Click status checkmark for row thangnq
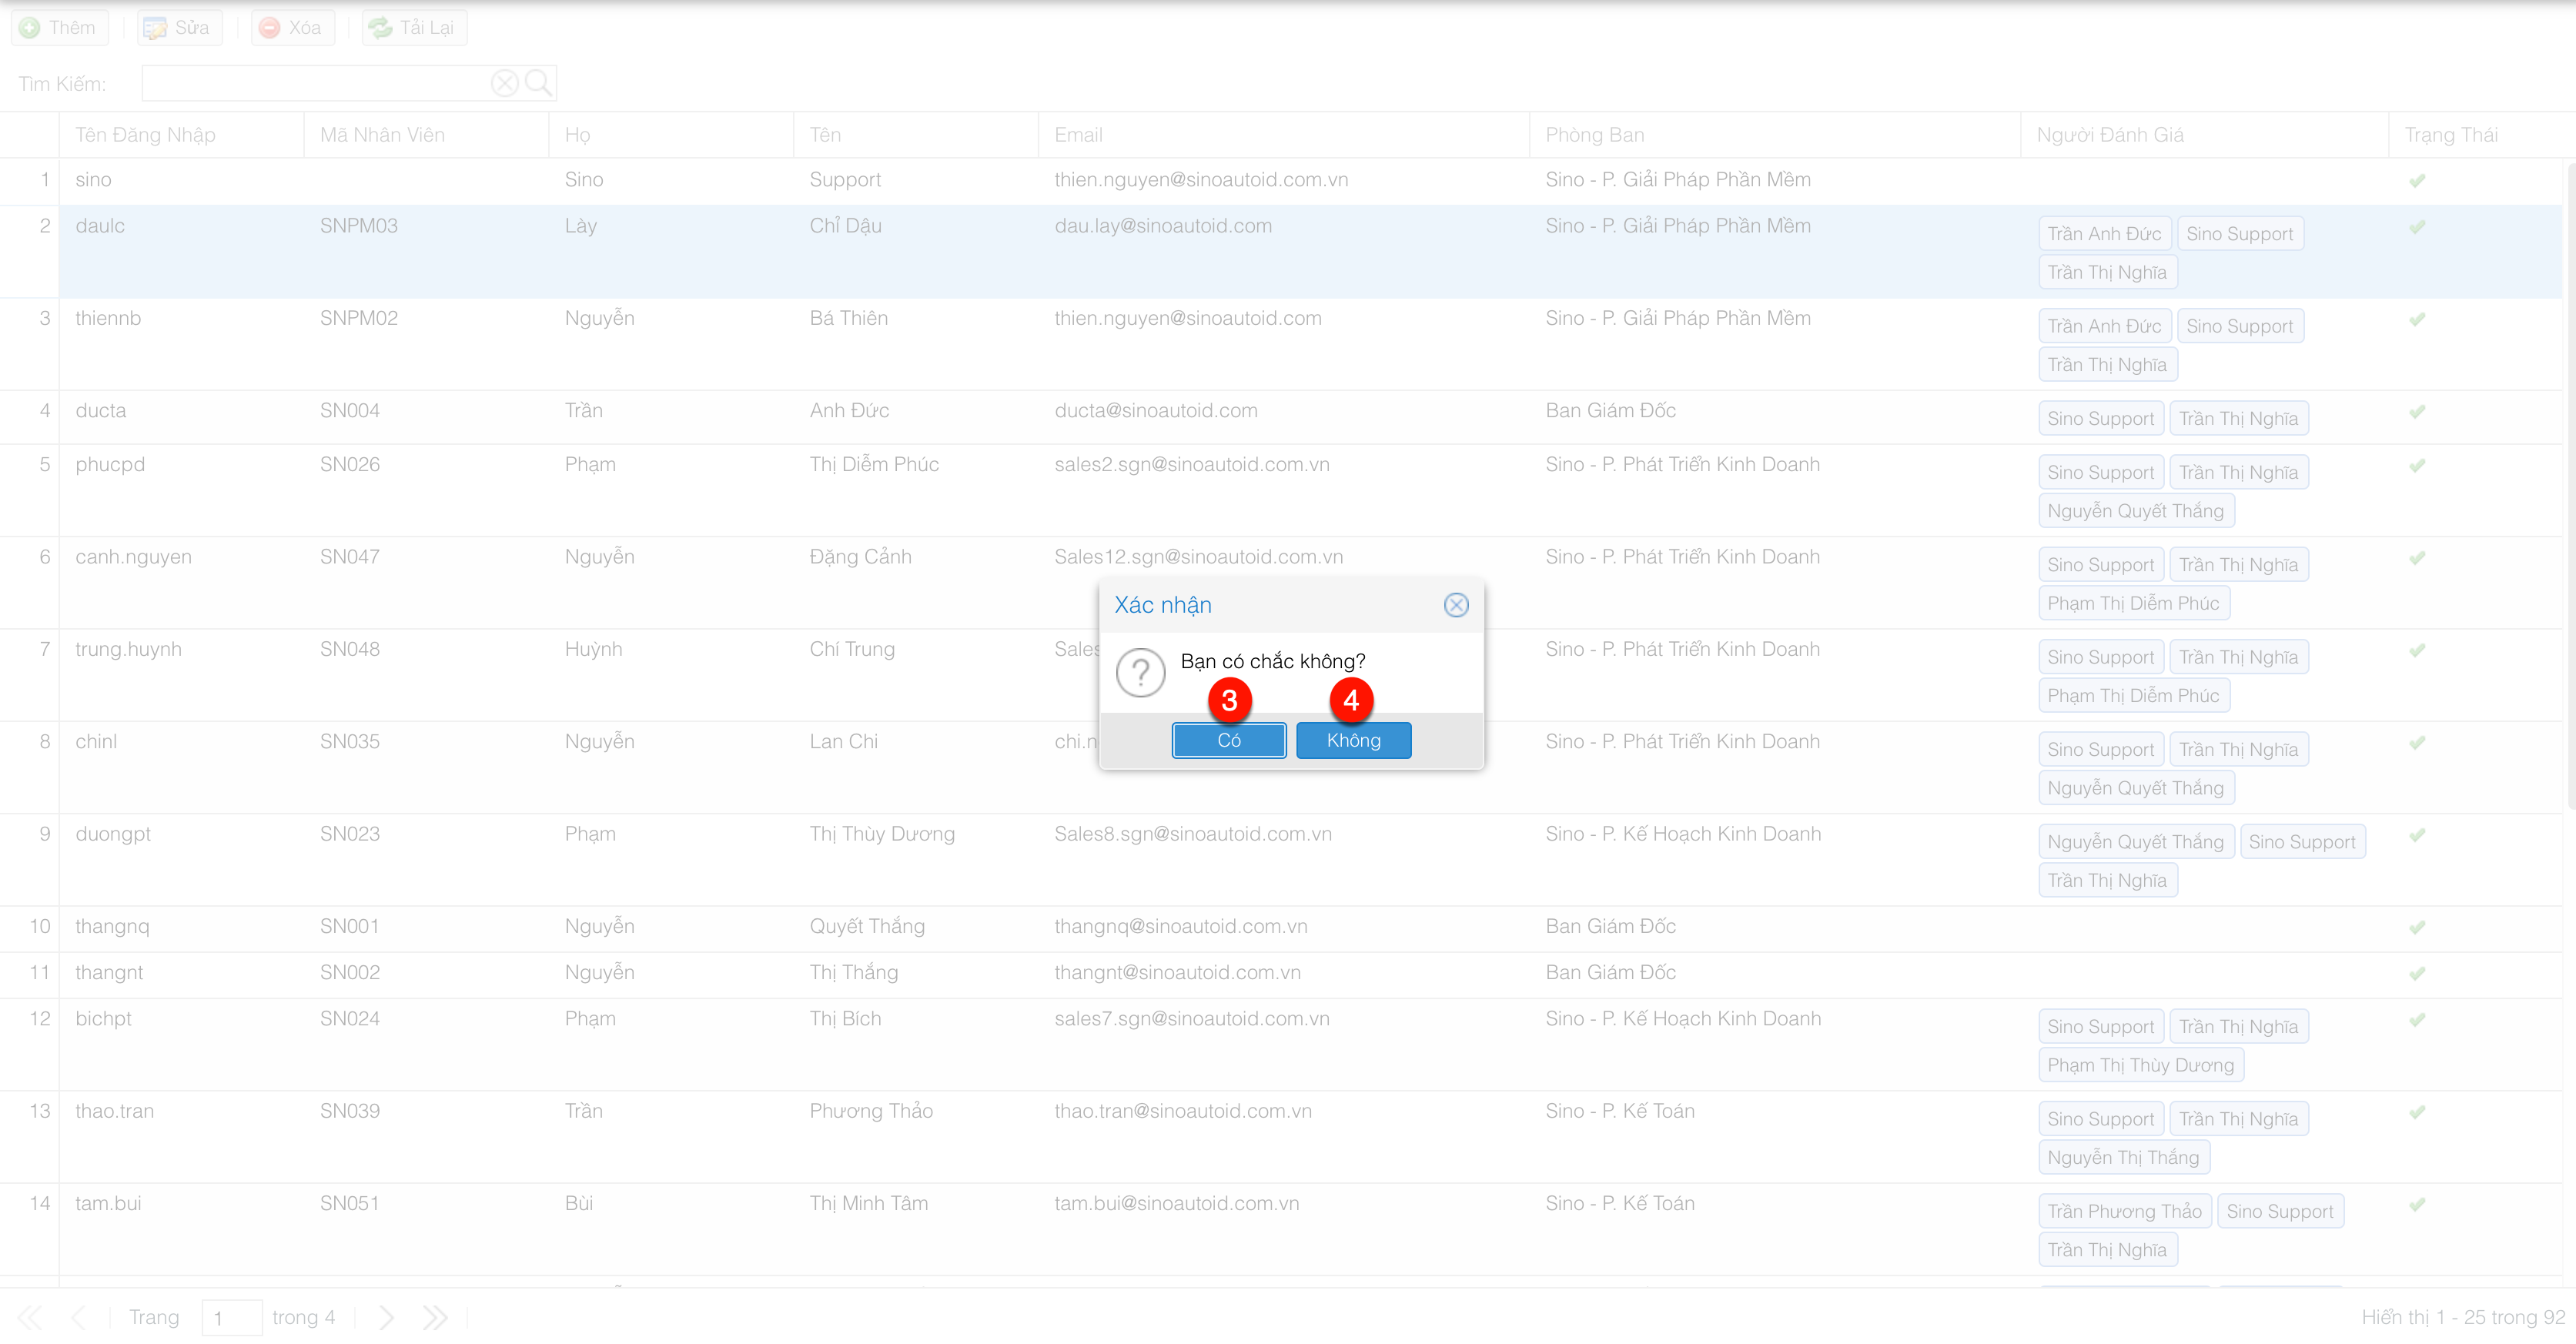2576x1344 pixels. pos(2416,927)
